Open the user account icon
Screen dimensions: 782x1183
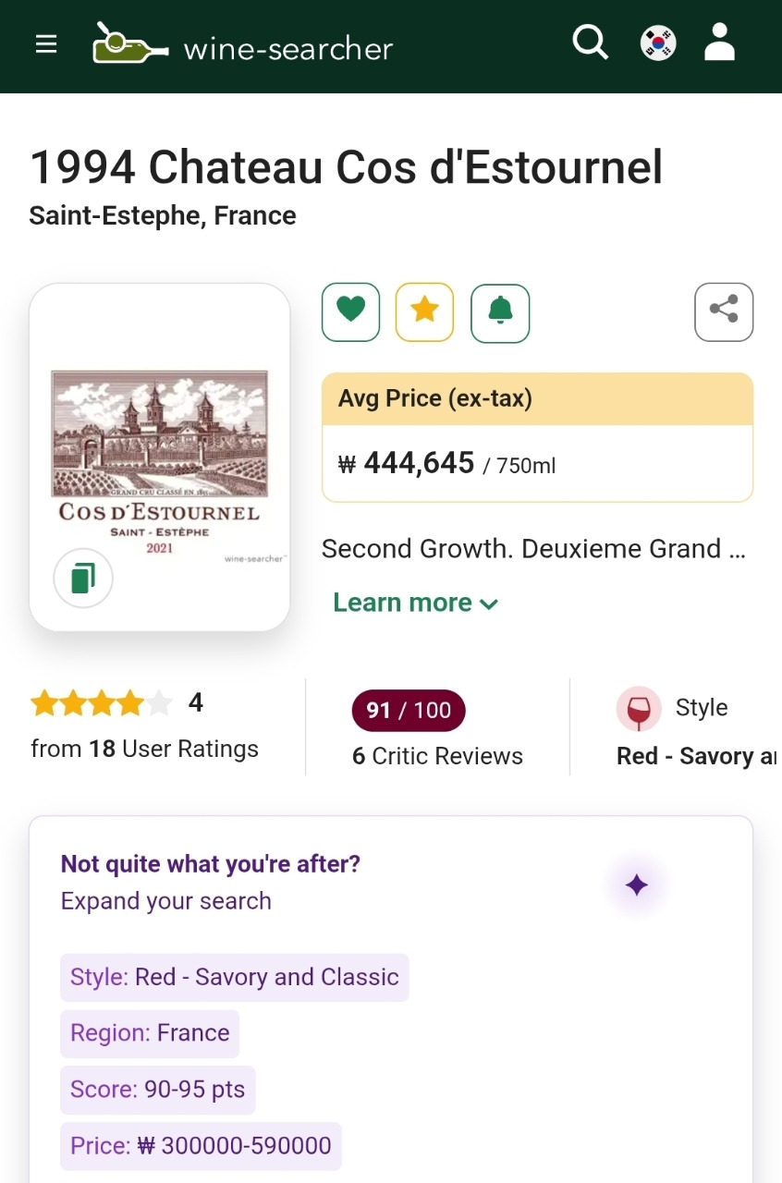click(x=719, y=43)
